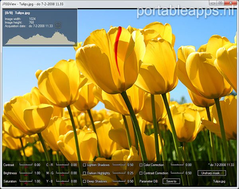Click the [8/8] Tulips.jpg title in the info panel
Image resolution: width=239 pixels, height=189 pixels.
(x=18, y=13)
